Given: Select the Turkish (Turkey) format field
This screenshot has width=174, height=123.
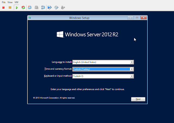Looking at the screenshot, I should (103, 69).
